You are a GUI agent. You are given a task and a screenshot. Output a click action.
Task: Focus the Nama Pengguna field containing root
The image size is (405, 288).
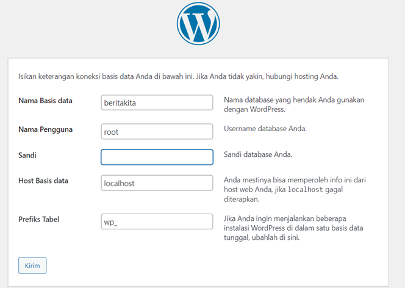point(157,131)
